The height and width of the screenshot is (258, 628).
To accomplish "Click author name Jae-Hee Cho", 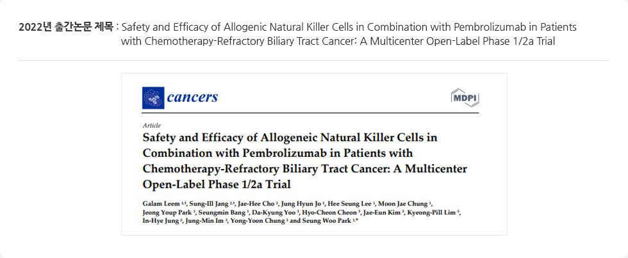I will [x=254, y=204].
